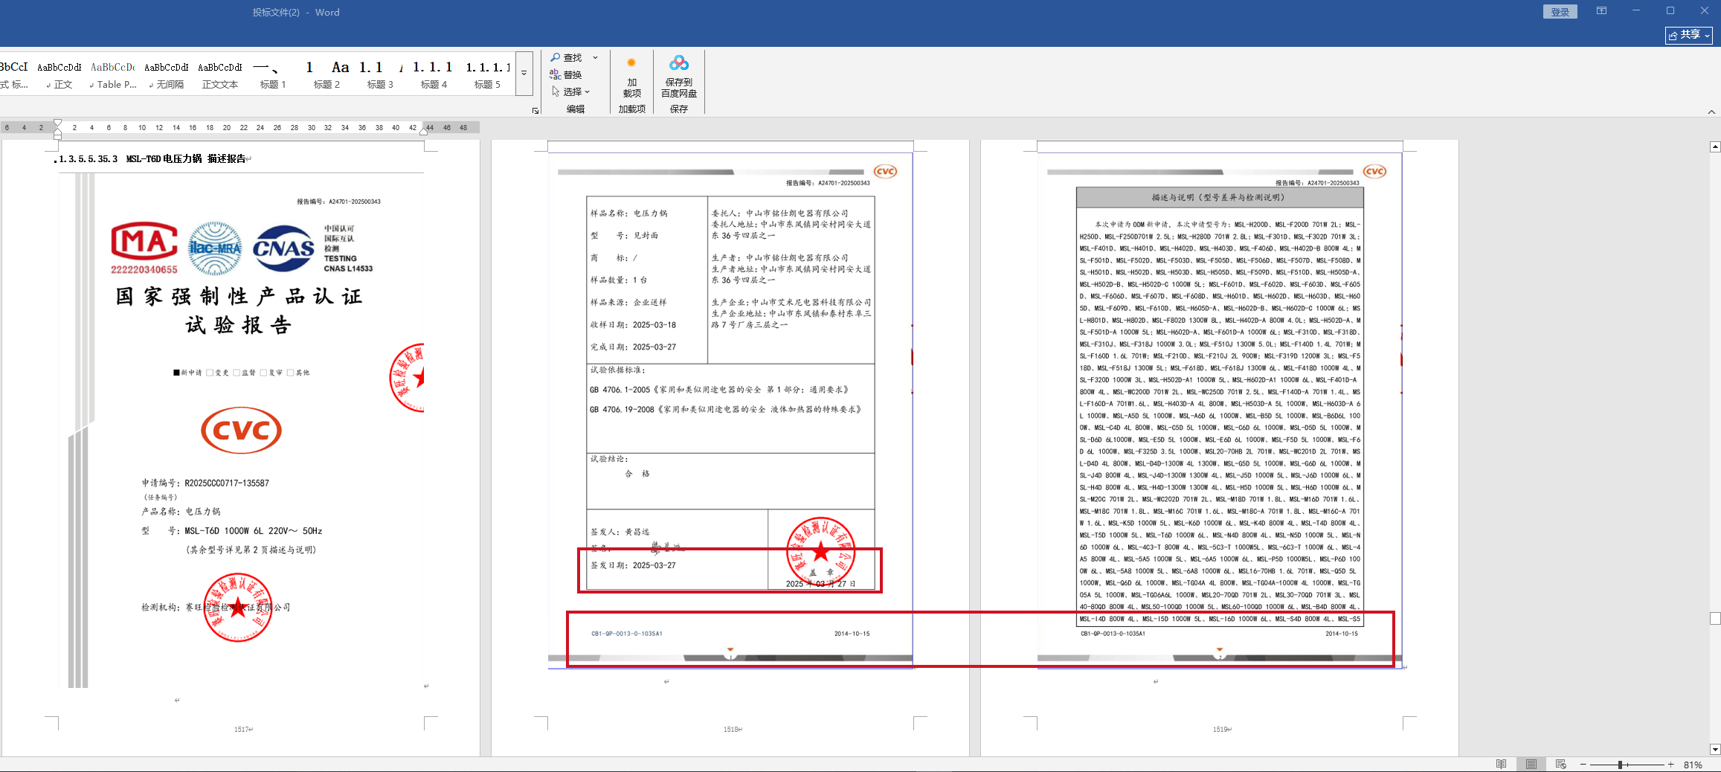Click the page number 1518
The height and width of the screenshot is (772, 1721).
click(x=731, y=730)
